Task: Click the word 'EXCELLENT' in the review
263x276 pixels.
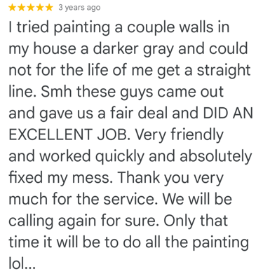Action: point(50,134)
